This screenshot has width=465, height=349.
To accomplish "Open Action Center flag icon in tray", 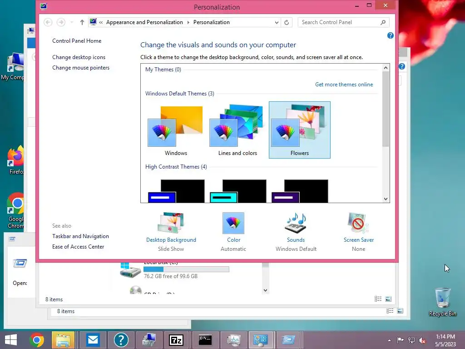I will tap(400, 340).
